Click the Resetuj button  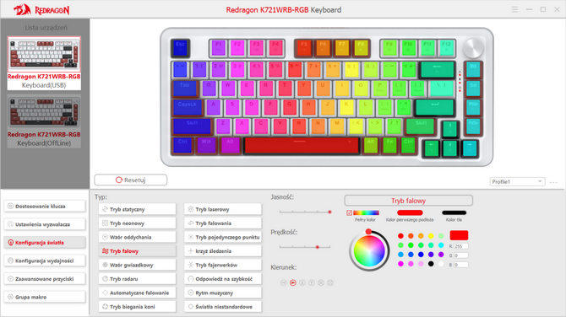tap(131, 180)
